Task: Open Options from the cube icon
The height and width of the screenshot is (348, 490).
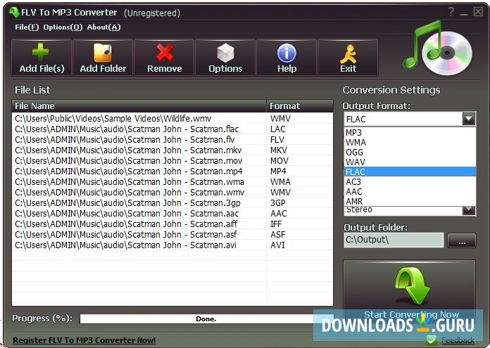Action: tap(225, 58)
